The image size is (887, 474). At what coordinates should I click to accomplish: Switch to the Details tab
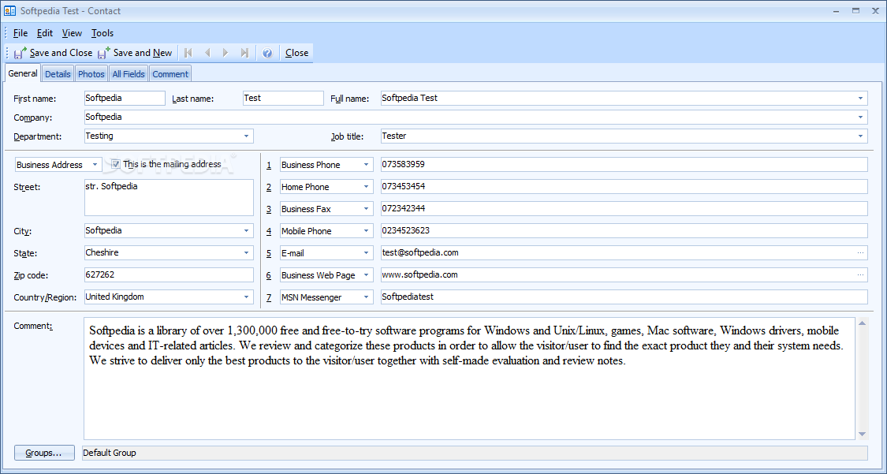click(x=58, y=74)
